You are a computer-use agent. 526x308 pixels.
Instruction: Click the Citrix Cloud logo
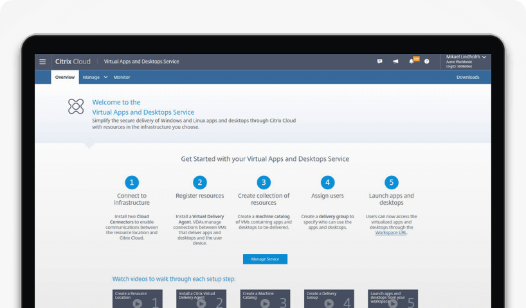point(73,62)
